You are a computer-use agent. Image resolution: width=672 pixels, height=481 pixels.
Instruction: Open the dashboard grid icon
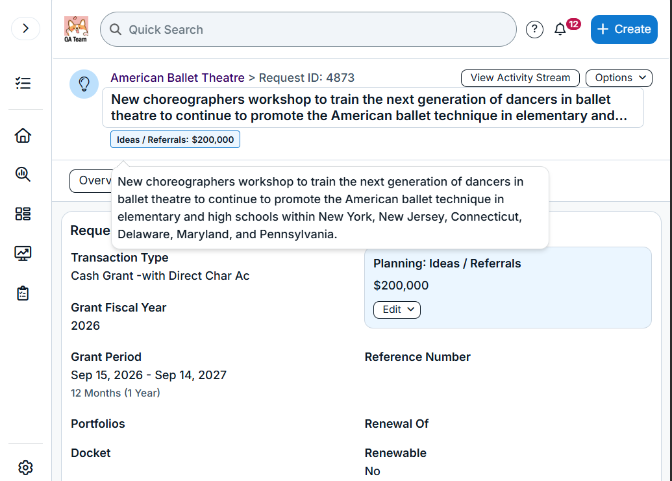pyautogui.click(x=23, y=214)
